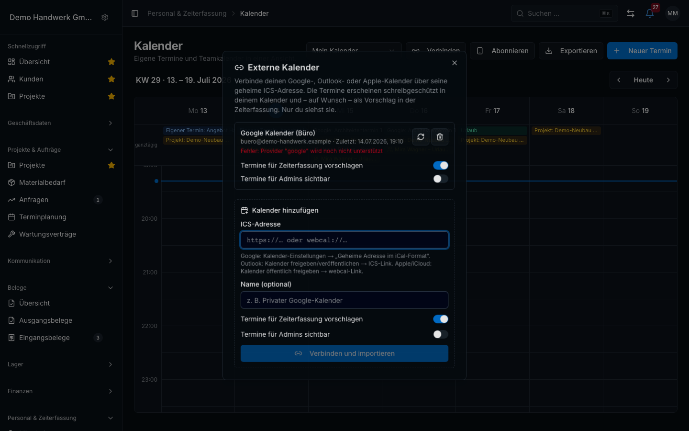The width and height of the screenshot is (689, 431).
Task: Go to next week arrow
Action: [668, 80]
